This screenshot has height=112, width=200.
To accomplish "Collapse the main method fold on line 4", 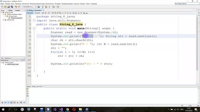I will pyautogui.click(x=34, y=28).
